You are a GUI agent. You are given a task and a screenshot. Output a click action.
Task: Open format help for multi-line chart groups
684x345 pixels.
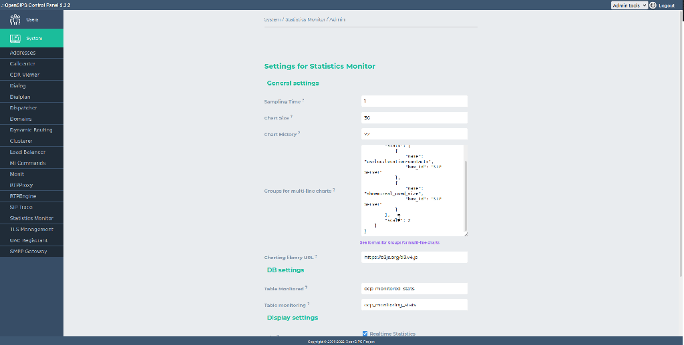[399, 242]
